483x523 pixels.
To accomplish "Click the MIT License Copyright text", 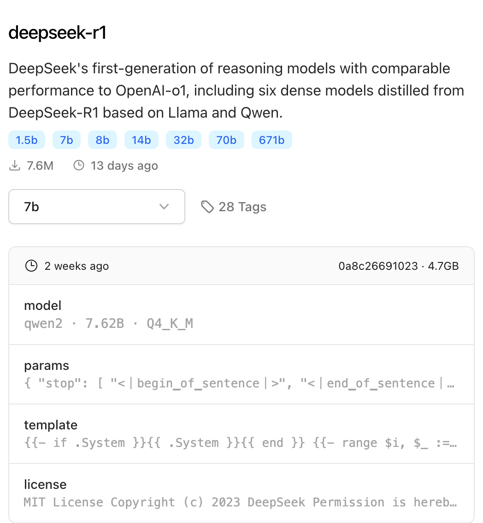I will coord(240,502).
